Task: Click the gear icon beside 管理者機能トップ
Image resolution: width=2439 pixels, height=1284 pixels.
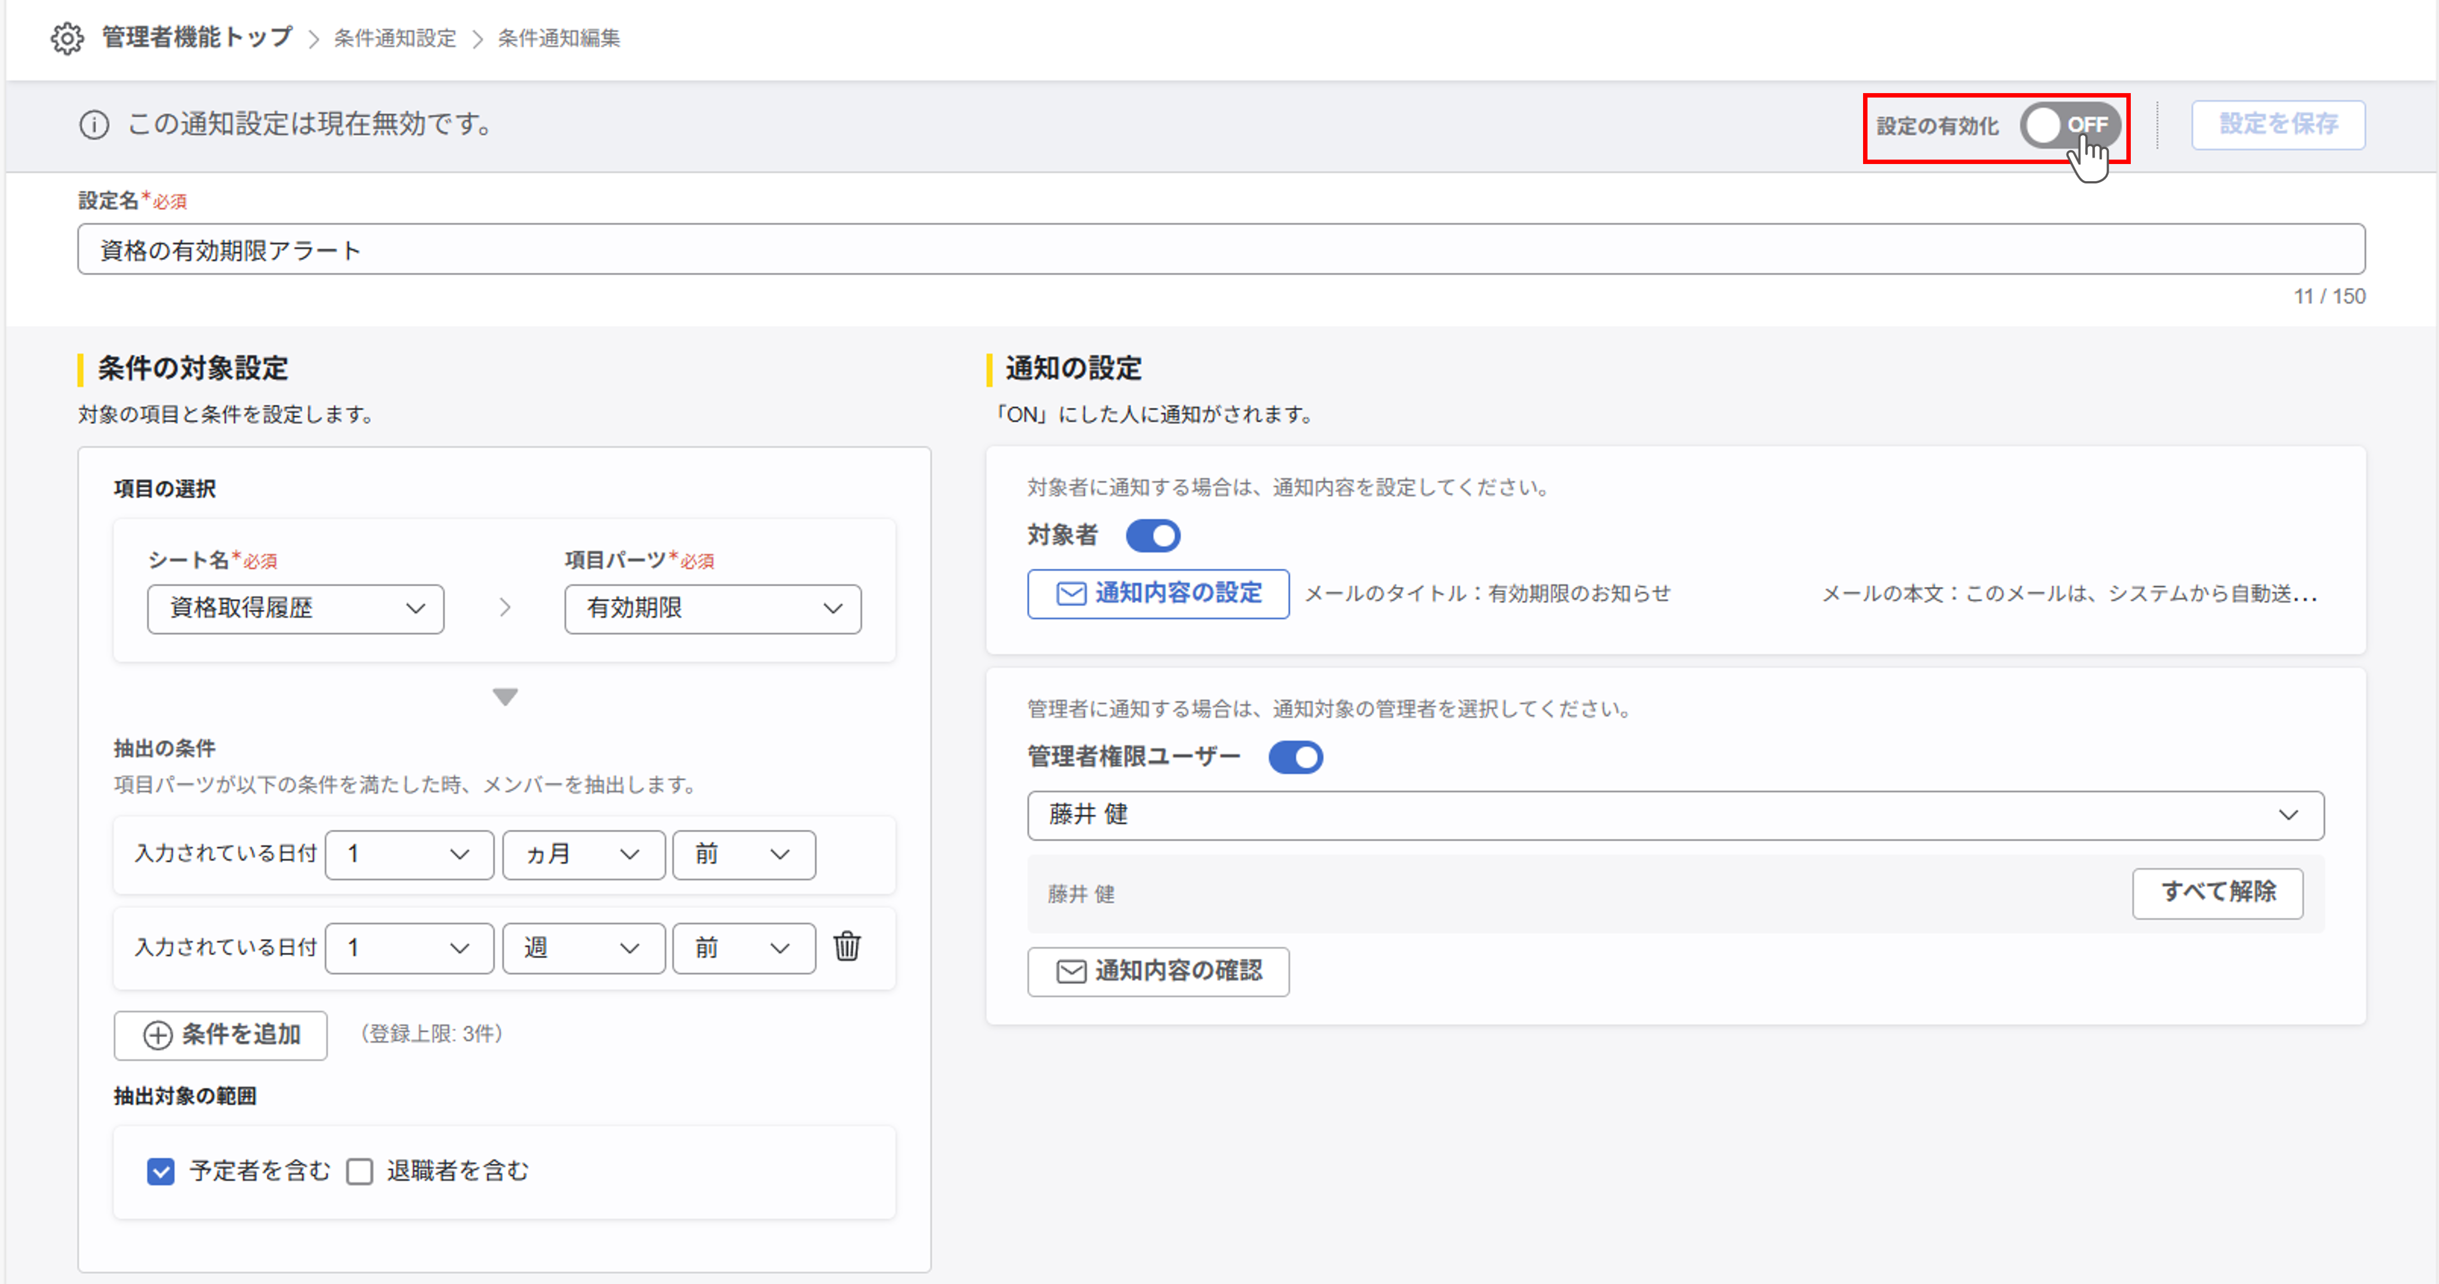Action: (x=67, y=38)
